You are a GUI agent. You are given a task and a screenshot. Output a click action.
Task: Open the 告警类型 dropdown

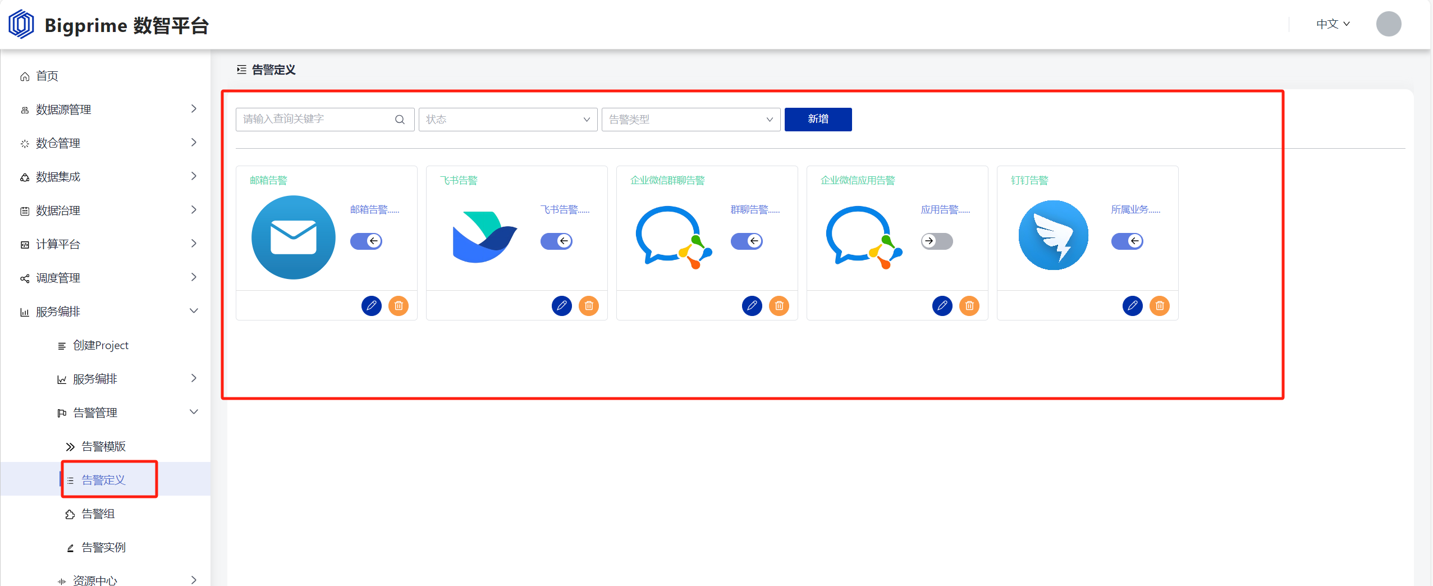coord(691,120)
